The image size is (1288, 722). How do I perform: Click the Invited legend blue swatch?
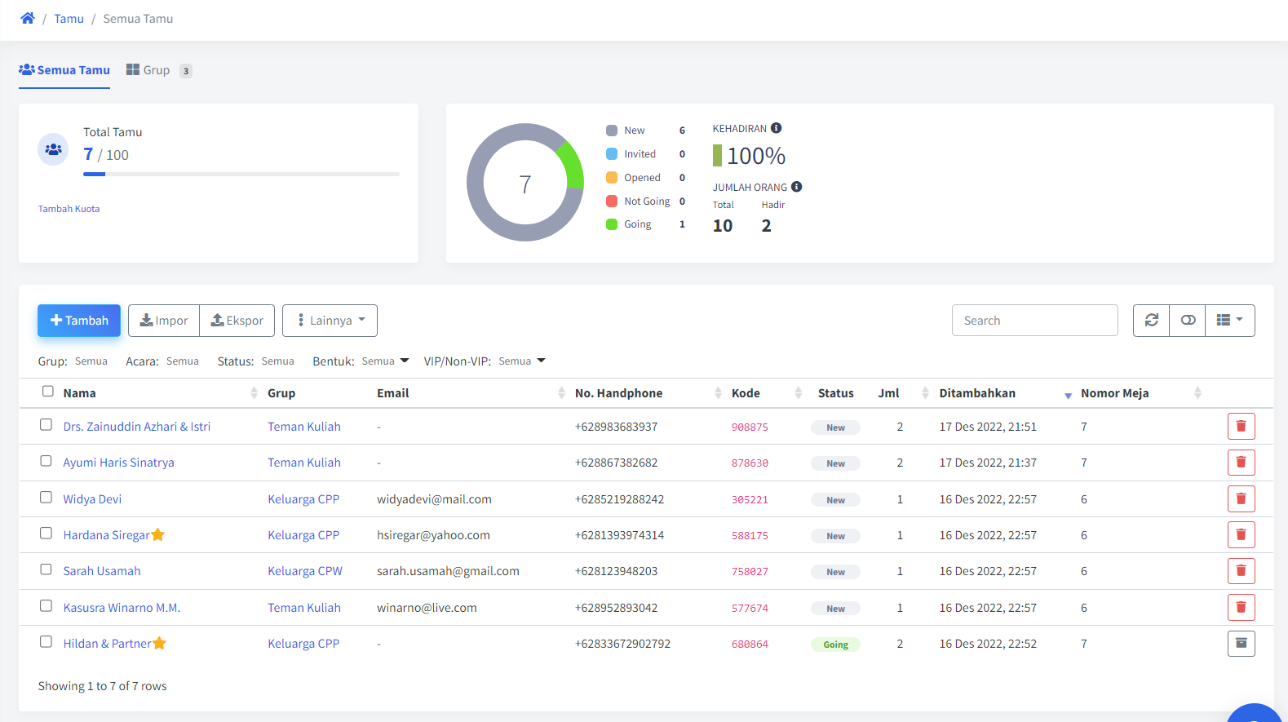pos(612,154)
